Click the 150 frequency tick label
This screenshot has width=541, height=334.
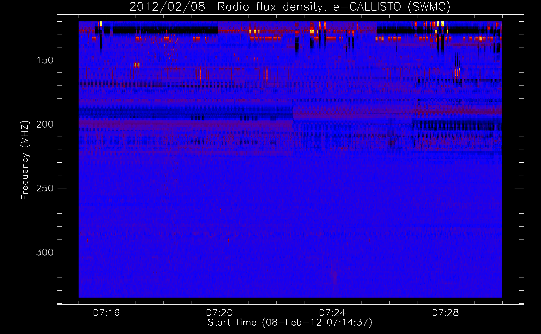(44, 60)
